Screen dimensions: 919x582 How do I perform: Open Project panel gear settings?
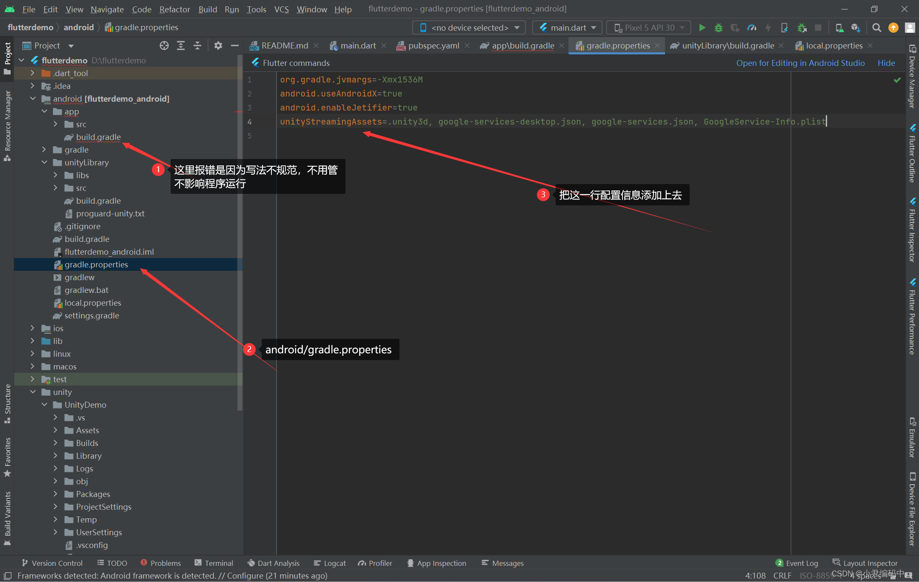coord(218,45)
